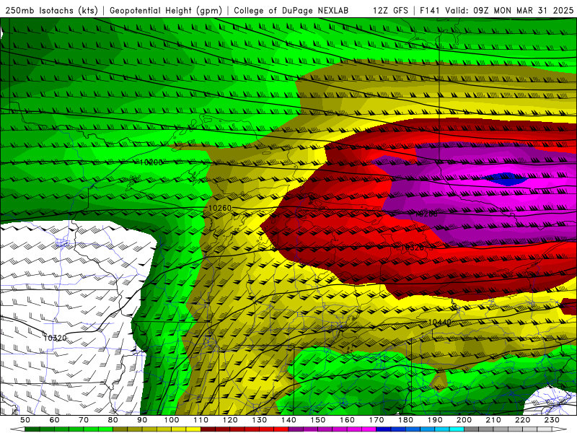Click the 10440 height contour label
577x433 pixels.
[x=440, y=323]
